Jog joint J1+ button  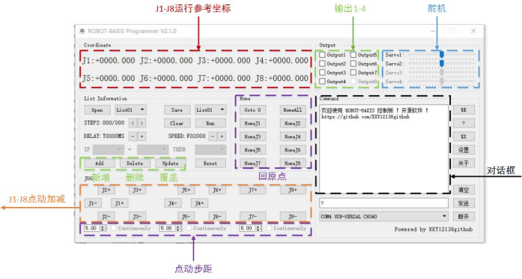tap(120, 203)
